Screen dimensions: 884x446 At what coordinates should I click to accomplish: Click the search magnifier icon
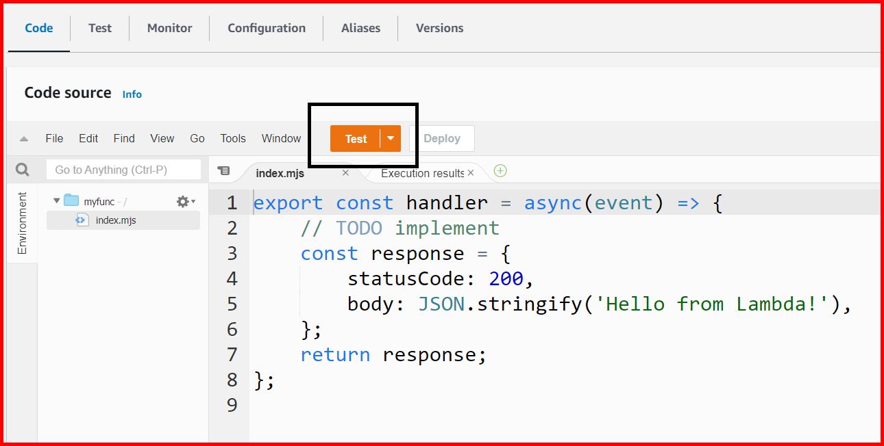(x=21, y=169)
